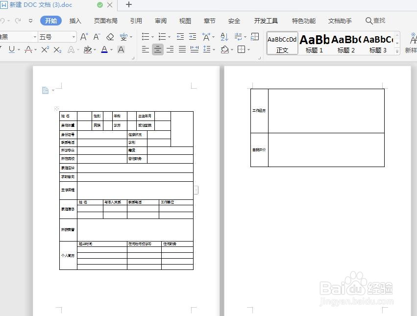417x316 pixels.
Task: Click the Sort A-Z icon
Action: coord(225,36)
